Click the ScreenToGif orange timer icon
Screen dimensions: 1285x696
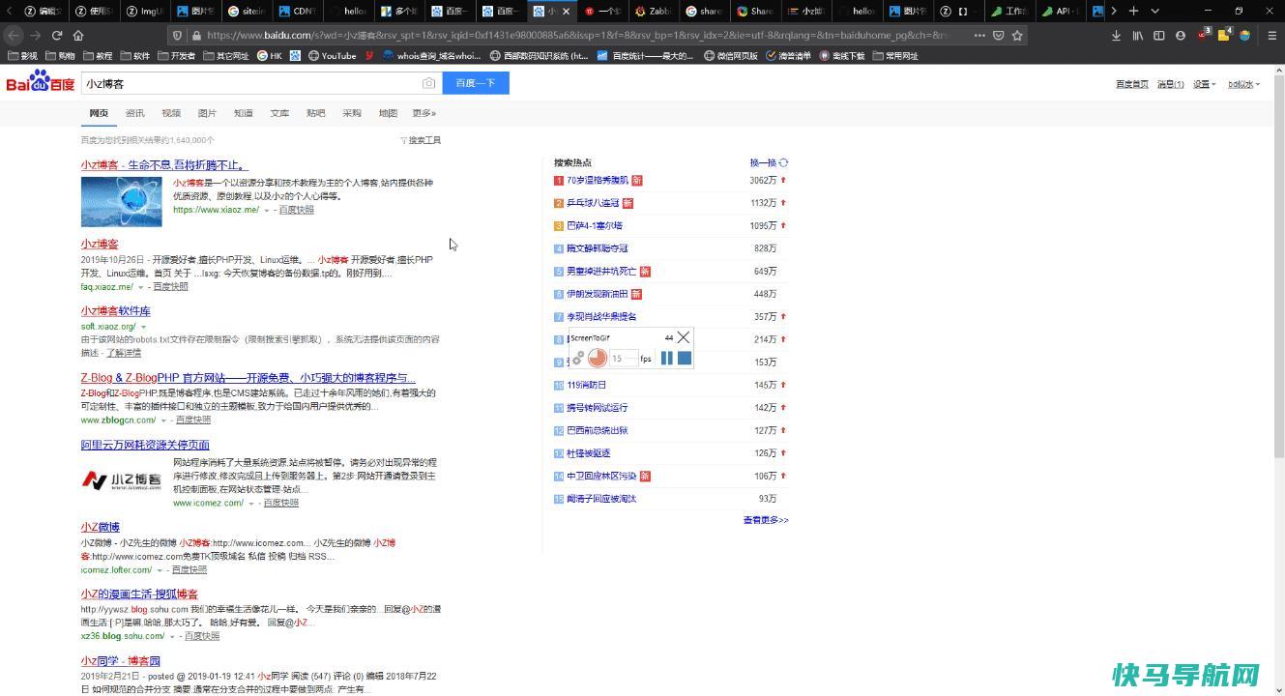coord(598,358)
